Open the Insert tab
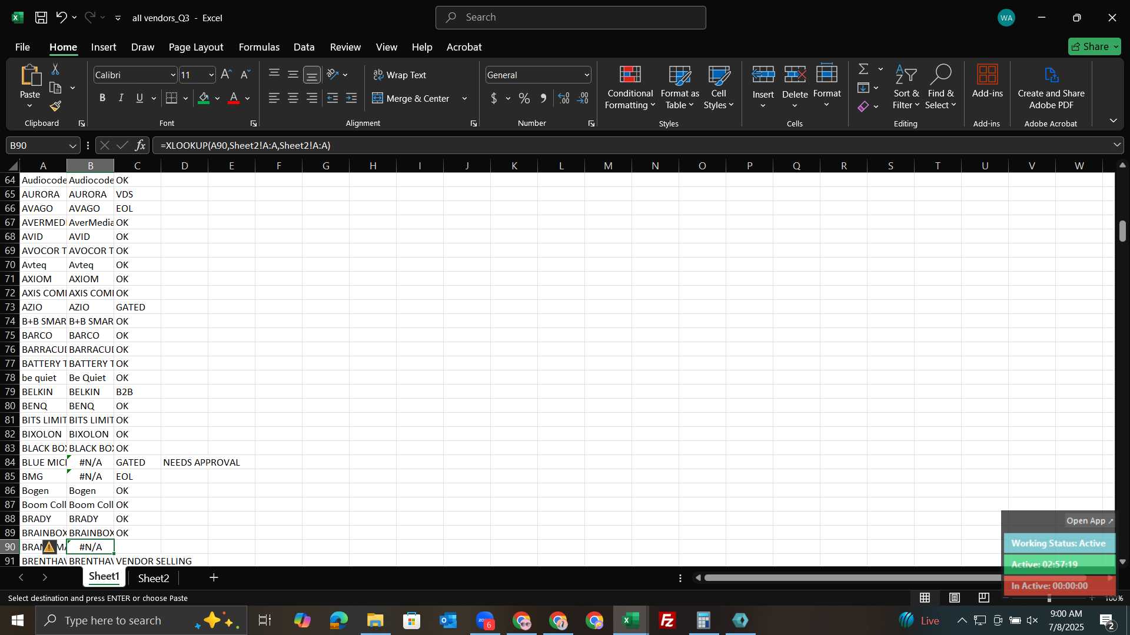This screenshot has width=1130, height=635. 104,47
